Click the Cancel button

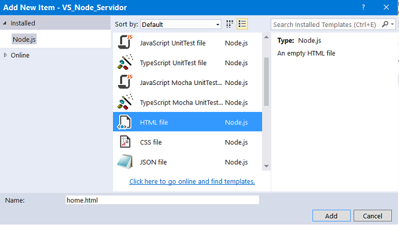372,215
